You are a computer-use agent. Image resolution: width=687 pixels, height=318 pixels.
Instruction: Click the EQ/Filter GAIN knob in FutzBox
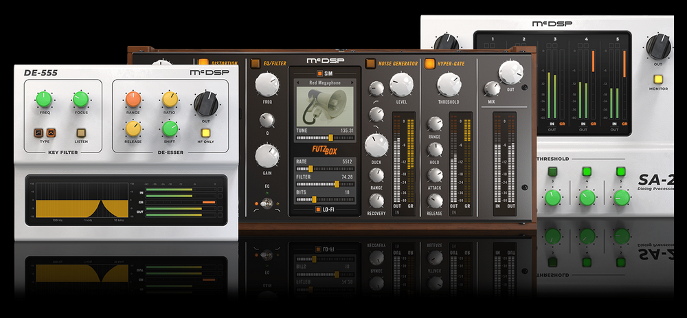(x=267, y=157)
